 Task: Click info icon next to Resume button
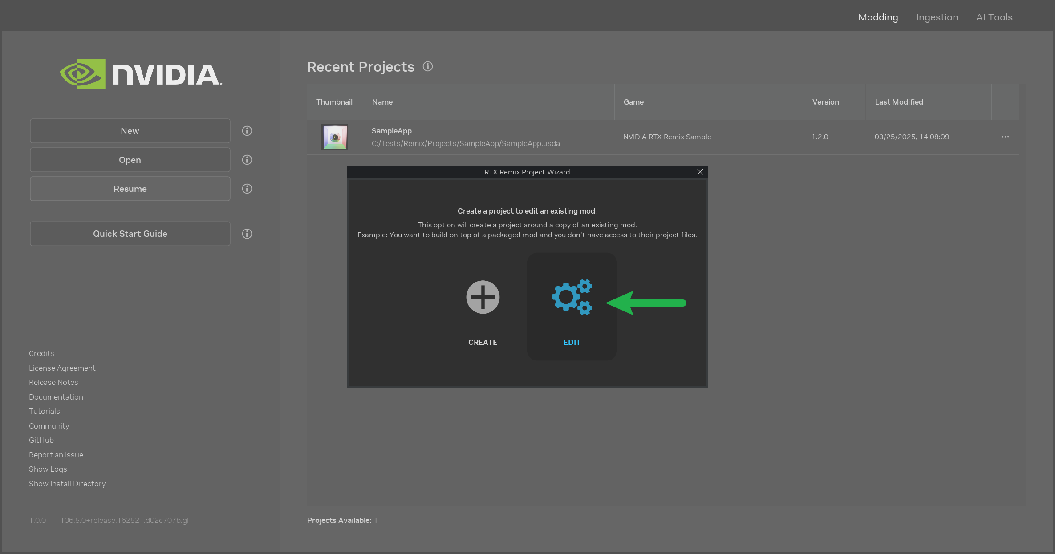247,189
